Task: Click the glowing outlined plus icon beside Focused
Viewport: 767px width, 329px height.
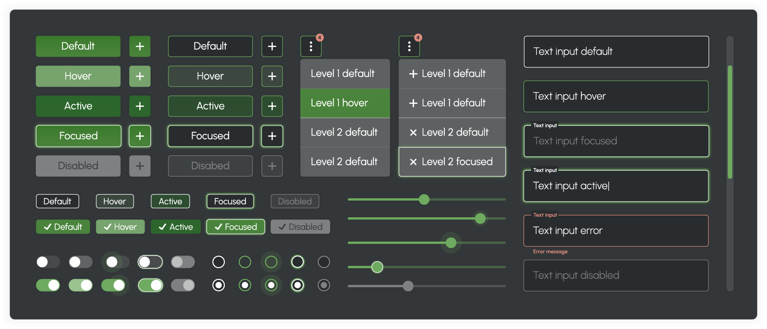Action: click(272, 136)
